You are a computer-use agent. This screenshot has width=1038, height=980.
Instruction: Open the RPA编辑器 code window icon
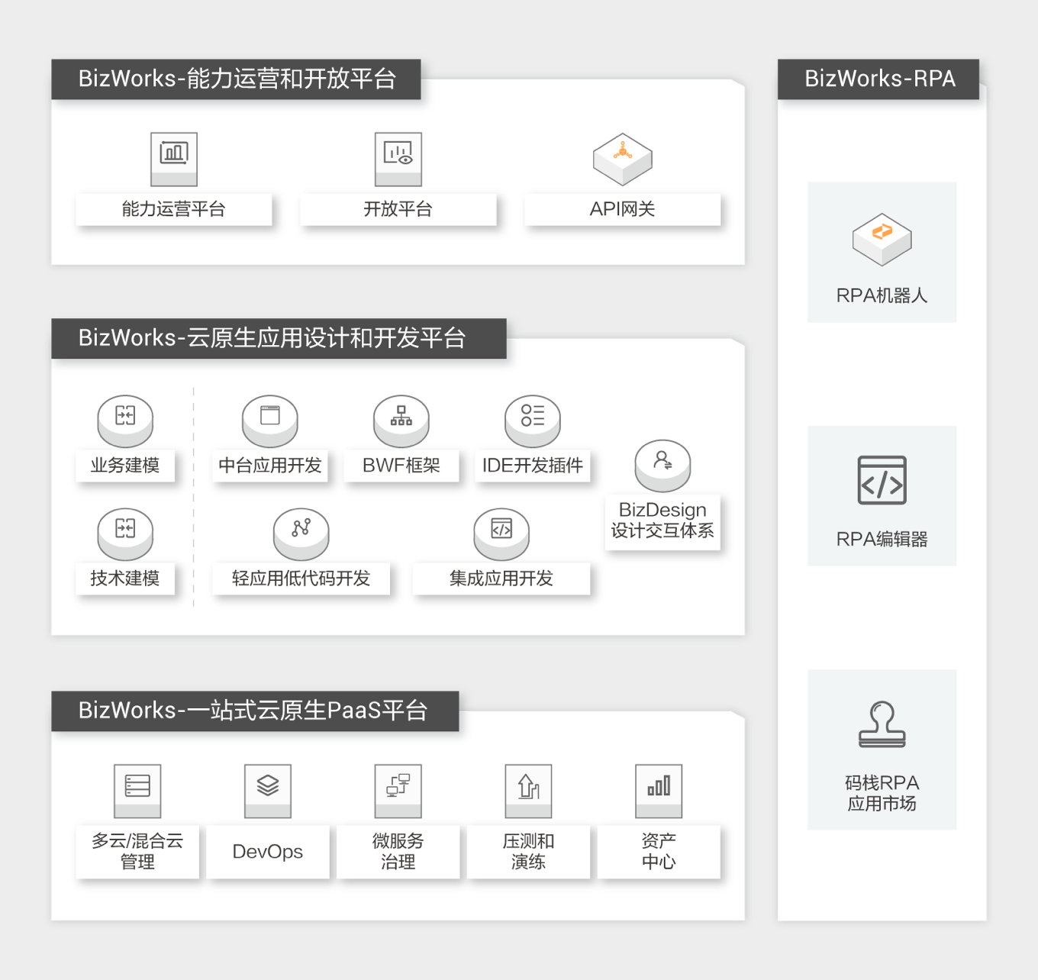click(x=882, y=480)
